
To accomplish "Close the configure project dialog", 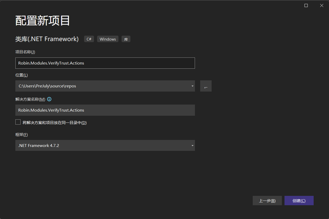I will coord(322,5).
